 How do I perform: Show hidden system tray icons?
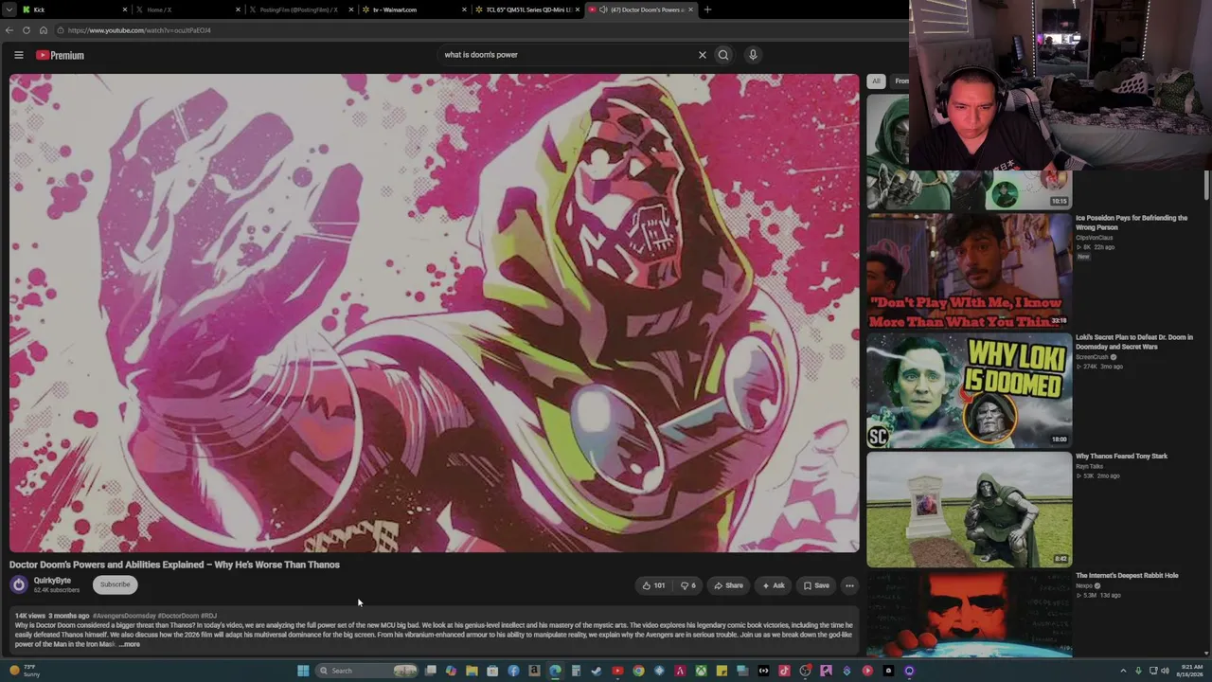pyautogui.click(x=1123, y=671)
